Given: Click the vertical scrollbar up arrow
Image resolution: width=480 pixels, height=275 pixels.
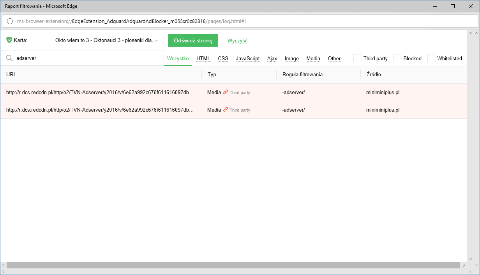Looking at the screenshot, I should tap(470, 34).
